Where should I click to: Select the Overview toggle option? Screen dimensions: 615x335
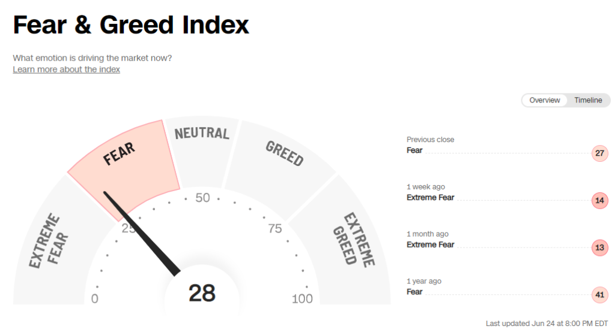pos(545,100)
